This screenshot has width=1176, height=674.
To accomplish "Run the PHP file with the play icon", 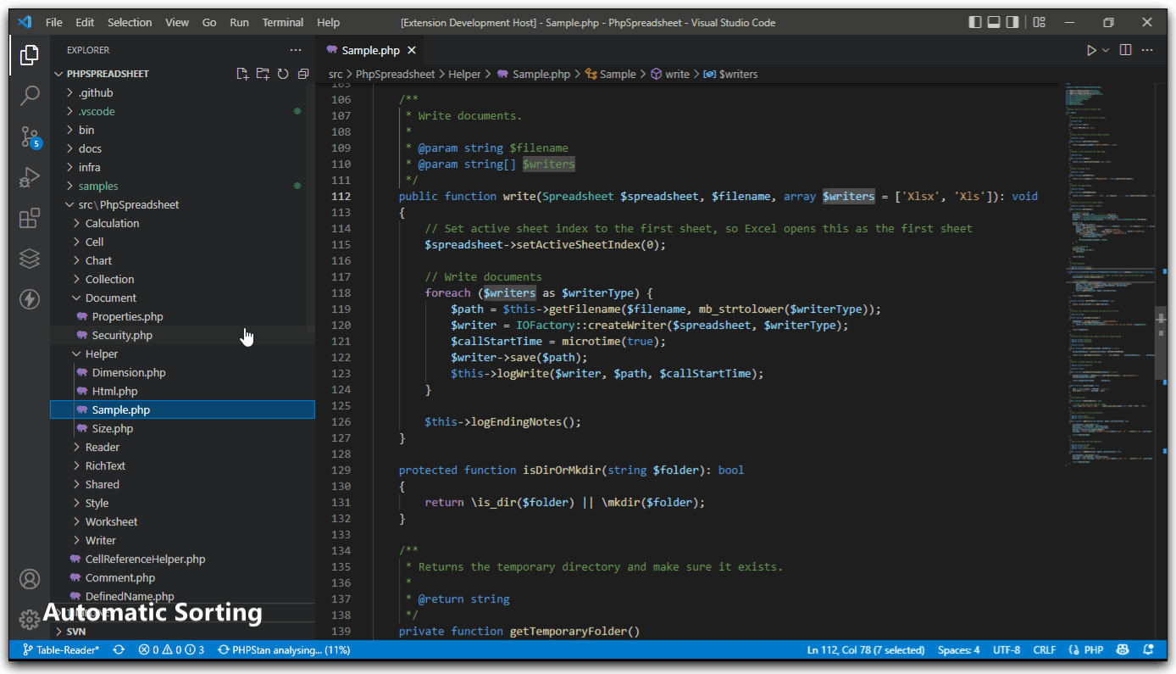I will coord(1091,50).
